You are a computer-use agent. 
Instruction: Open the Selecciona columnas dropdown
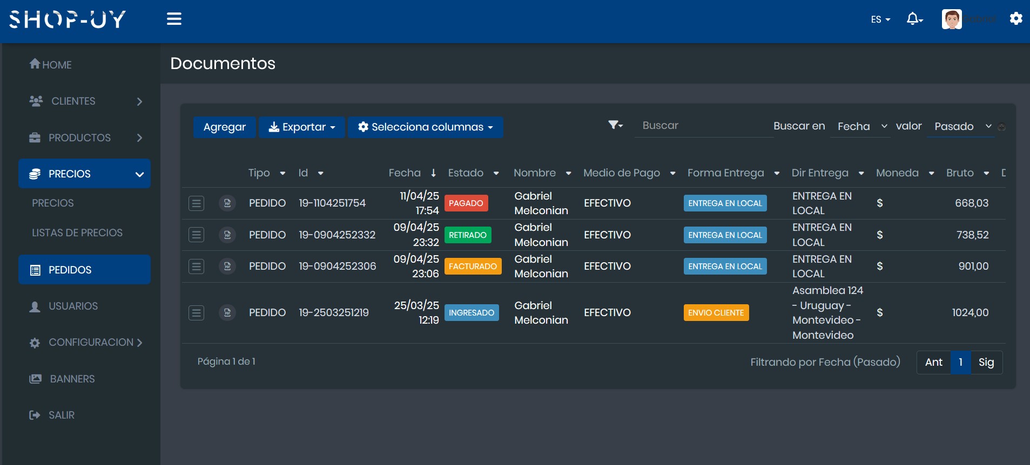coord(426,127)
